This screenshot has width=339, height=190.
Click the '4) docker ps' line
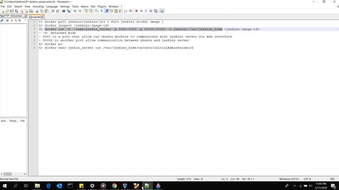pyautogui.click(x=51, y=44)
